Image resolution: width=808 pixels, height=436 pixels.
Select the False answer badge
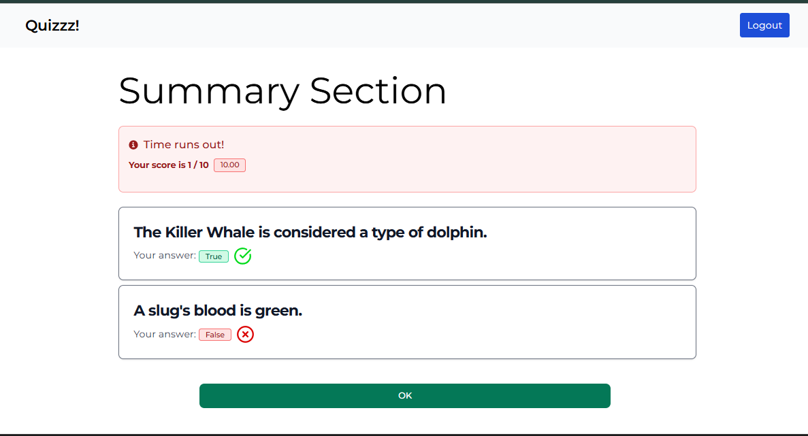(215, 335)
